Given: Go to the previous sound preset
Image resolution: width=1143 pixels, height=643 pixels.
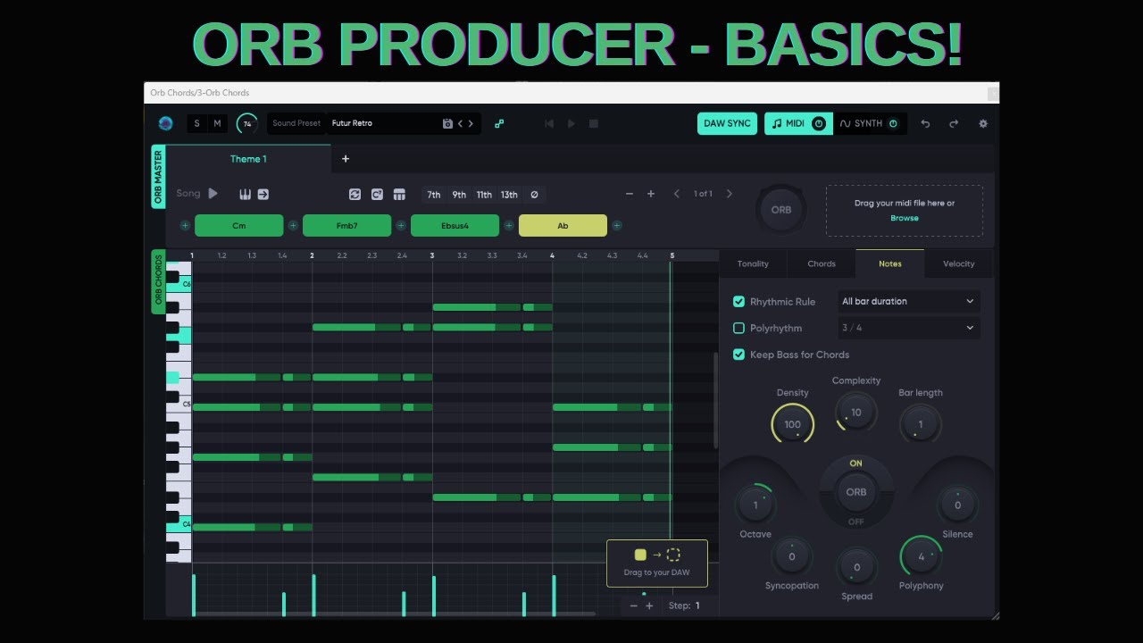Looking at the screenshot, I should tap(461, 123).
